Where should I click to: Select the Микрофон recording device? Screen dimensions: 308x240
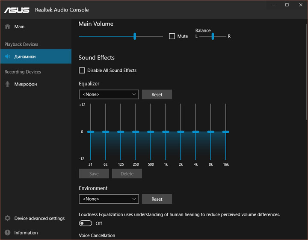click(26, 84)
